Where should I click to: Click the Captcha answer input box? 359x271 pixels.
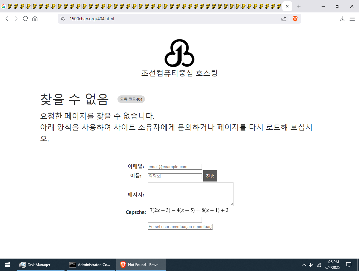[x=175, y=220]
